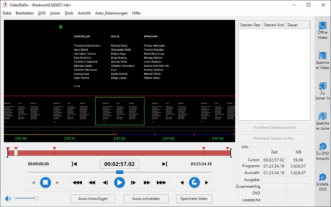331x207 pixels.
Task: Select the filmstrip thumbnail at 2:57.04
Action: (x=215, y=111)
